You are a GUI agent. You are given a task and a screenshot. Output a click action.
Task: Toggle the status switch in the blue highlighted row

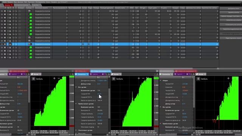pyautogui.click(x=30, y=44)
